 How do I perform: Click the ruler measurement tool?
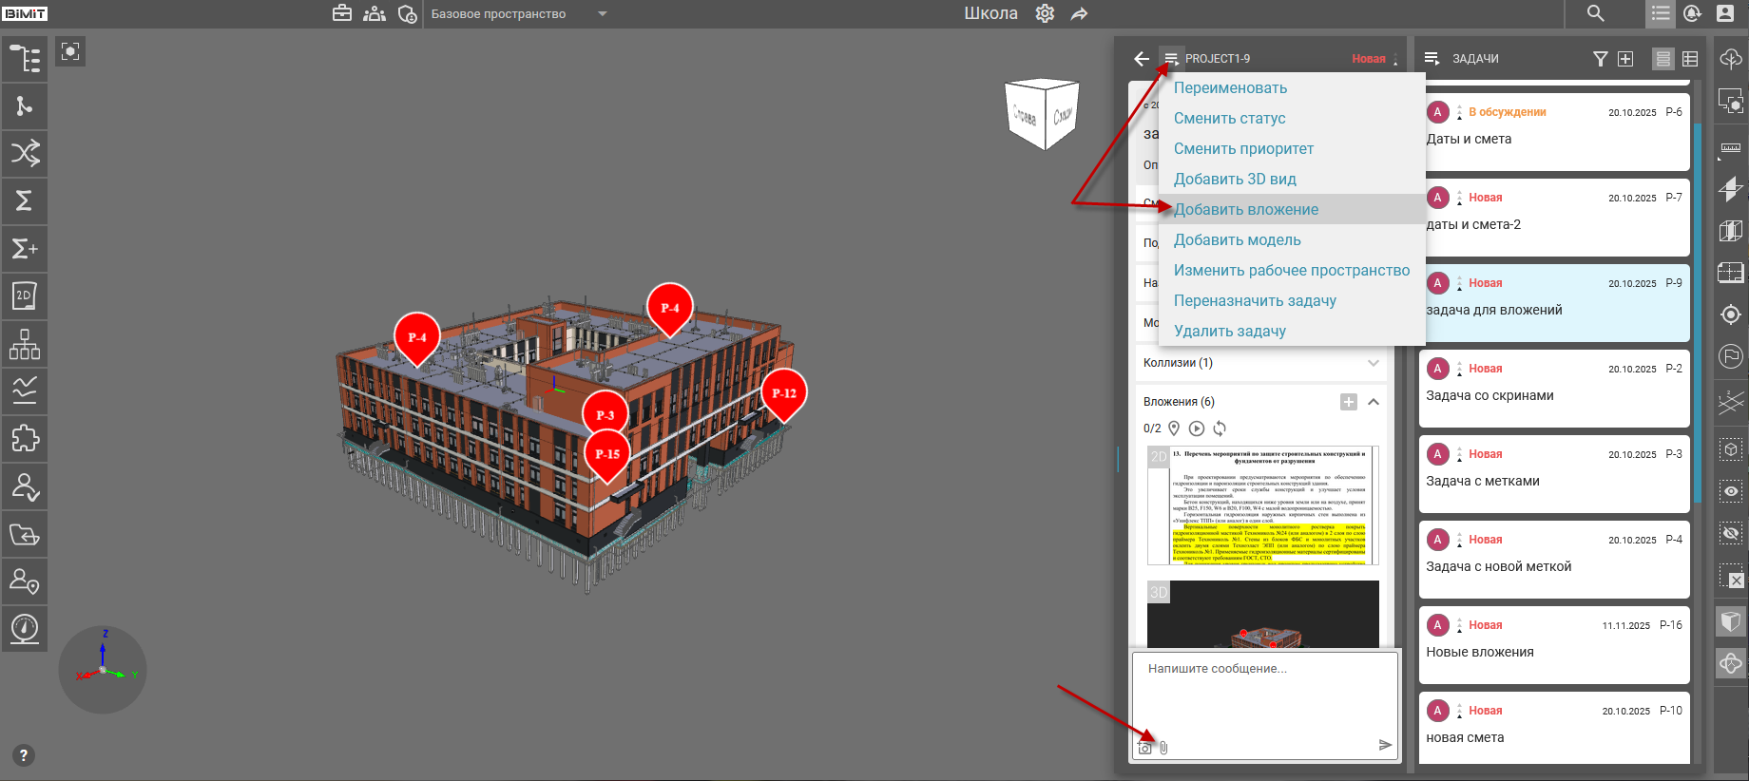pos(1731,148)
